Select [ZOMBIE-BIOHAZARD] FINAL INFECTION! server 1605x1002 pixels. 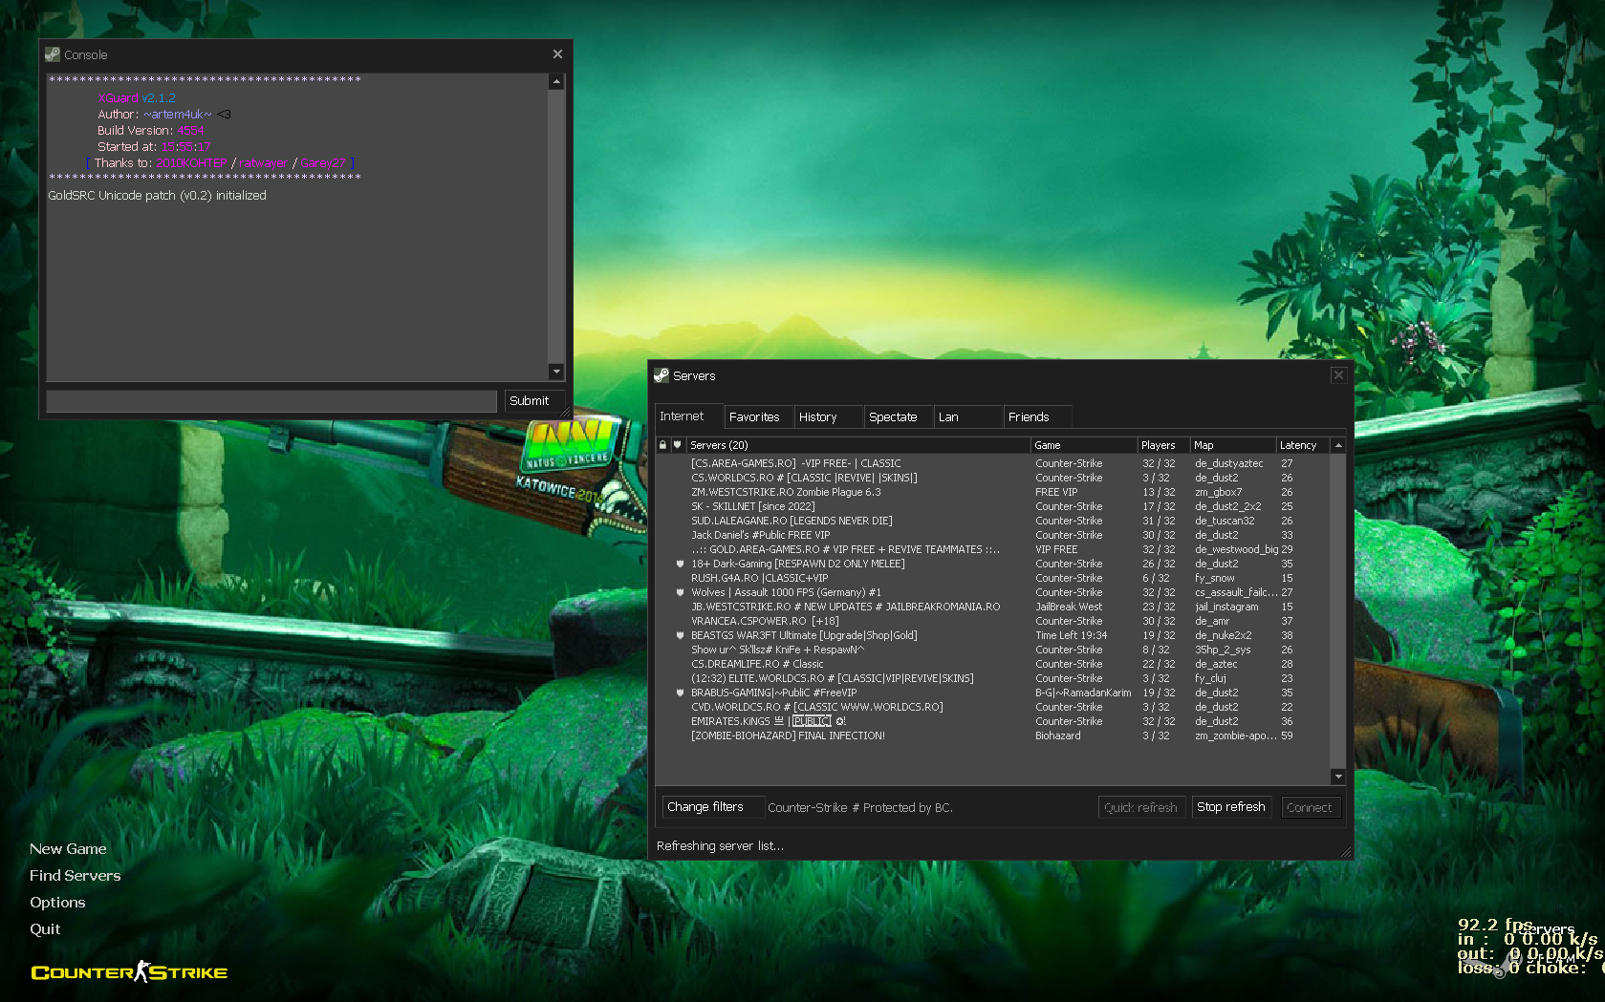[x=991, y=736]
